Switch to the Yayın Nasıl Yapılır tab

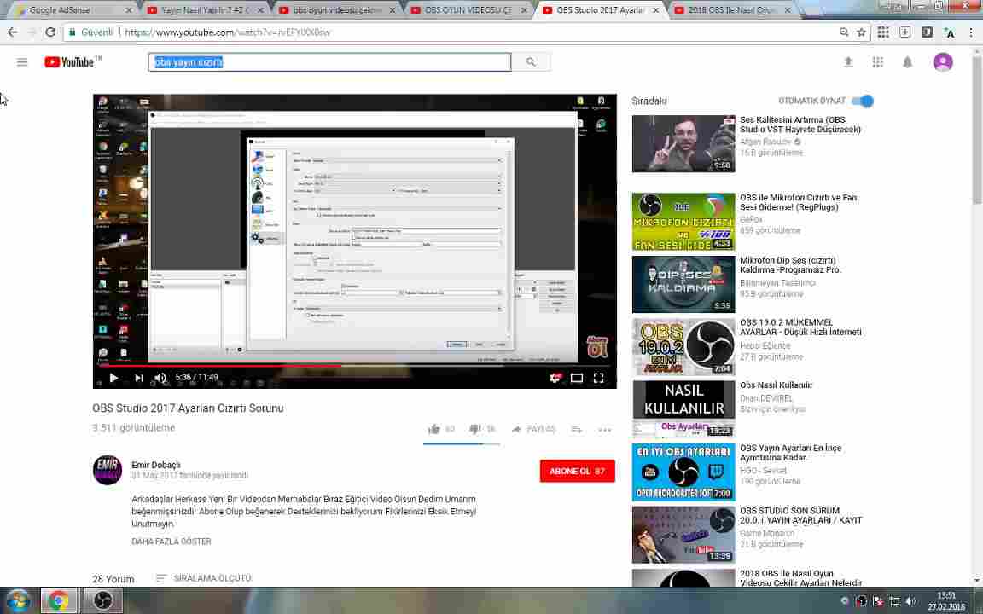tap(205, 10)
